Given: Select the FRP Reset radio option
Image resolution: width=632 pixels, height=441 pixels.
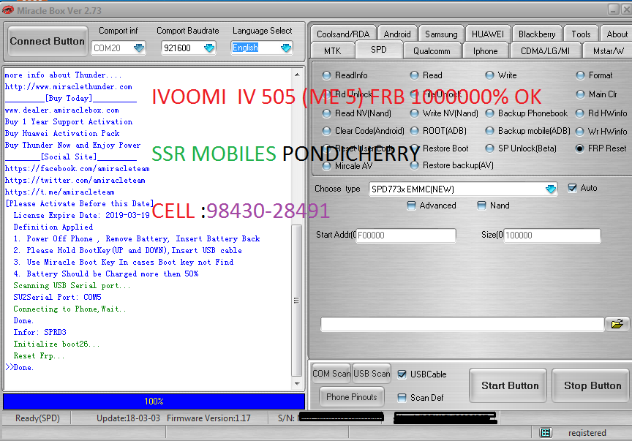Looking at the screenshot, I should click(580, 148).
